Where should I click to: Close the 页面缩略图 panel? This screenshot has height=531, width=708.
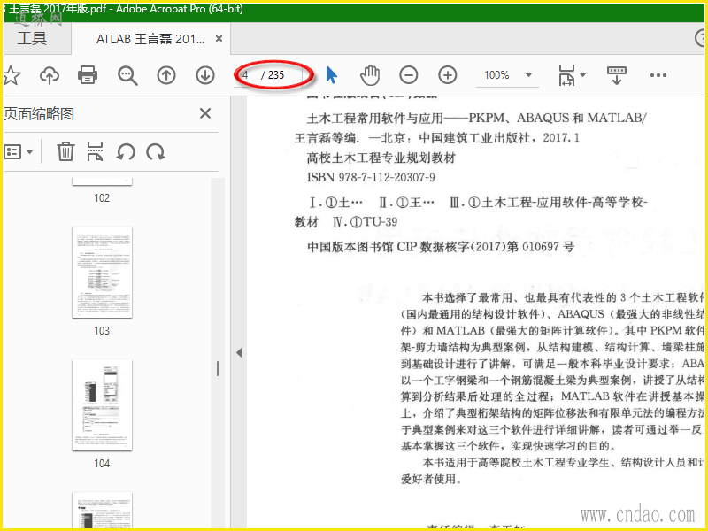tap(205, 113)
